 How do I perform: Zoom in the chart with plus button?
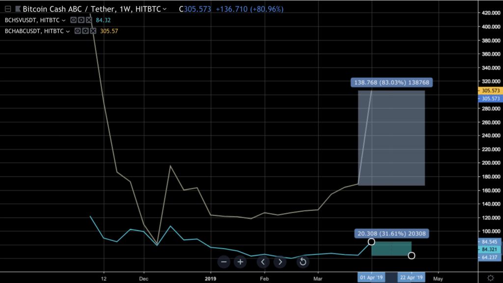[240, 262]
